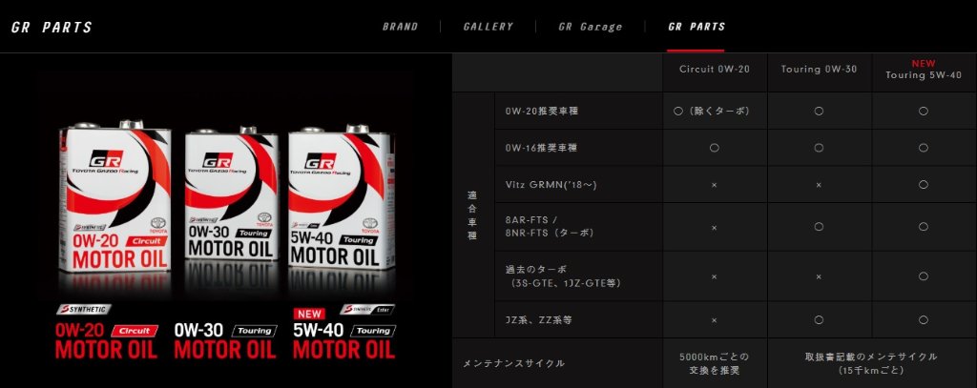The height and width of the screenshot is (388, 977).
Task: Select the active GR PARTS tab
Action: 696,27
